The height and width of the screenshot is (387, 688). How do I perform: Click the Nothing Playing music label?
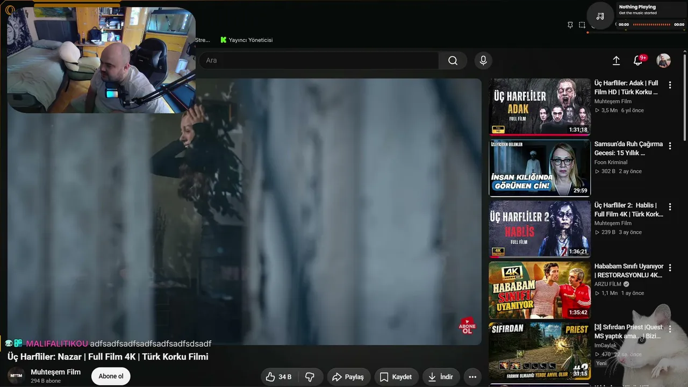pos(637,7)
